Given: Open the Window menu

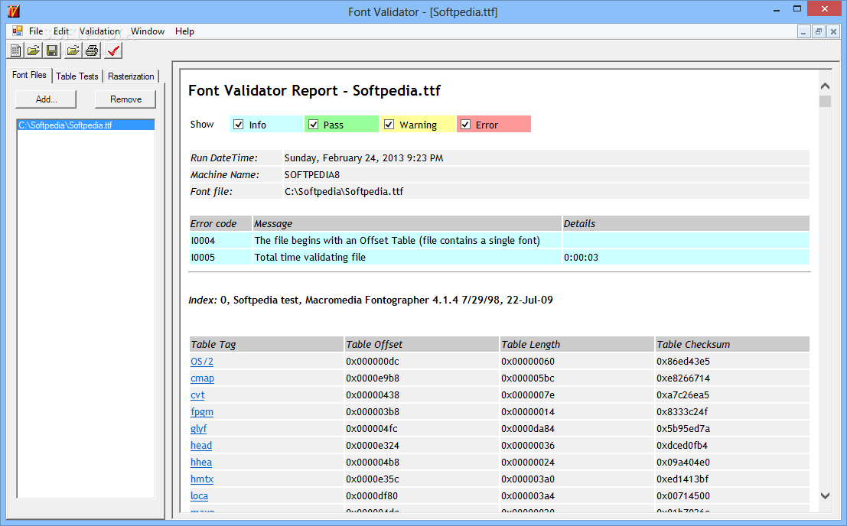Looking at the screenshot, I should [148, 31].
